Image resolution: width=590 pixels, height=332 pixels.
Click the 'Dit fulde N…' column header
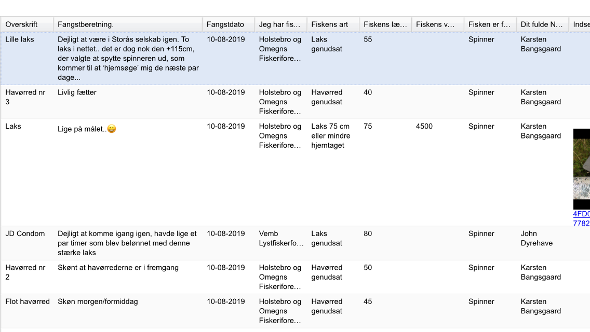click(x=542, y=24)
